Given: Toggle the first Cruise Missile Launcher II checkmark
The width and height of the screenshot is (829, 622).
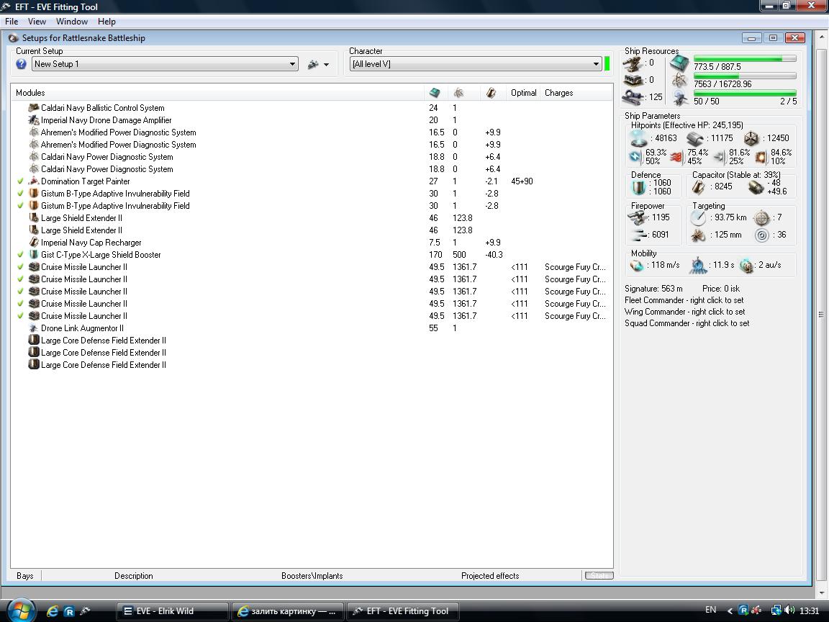Looking at the screenshot, I should [x=20, y=267].
